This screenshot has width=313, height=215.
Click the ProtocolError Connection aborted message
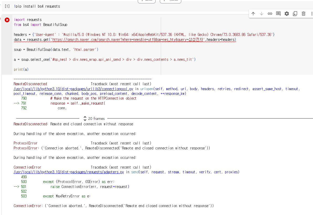point(112,148)
